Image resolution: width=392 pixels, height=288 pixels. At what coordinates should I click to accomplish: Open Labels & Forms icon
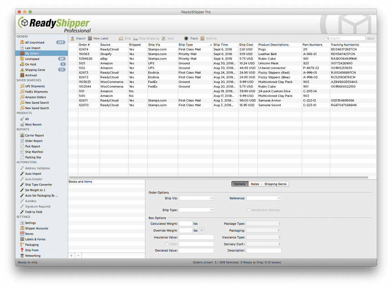[22, 239]
